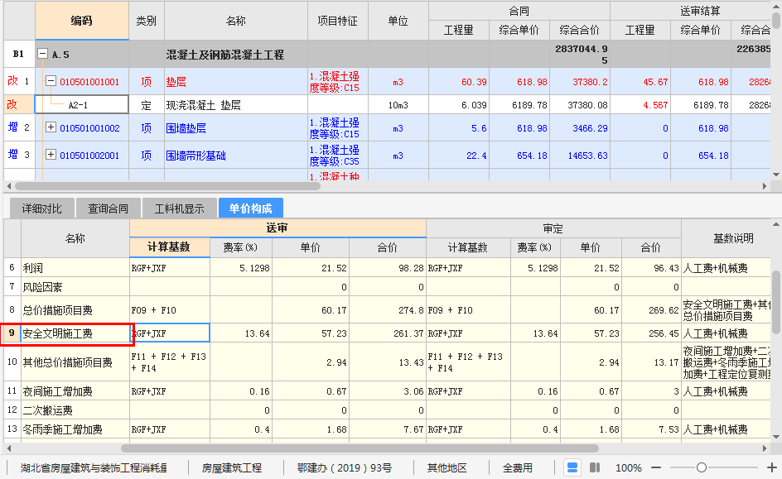Click the 湖北省房屋建筑与装饰工程消耗量 status entry
Image resolution: width=782 pixels, height=479 pixels.
[94, 468]
